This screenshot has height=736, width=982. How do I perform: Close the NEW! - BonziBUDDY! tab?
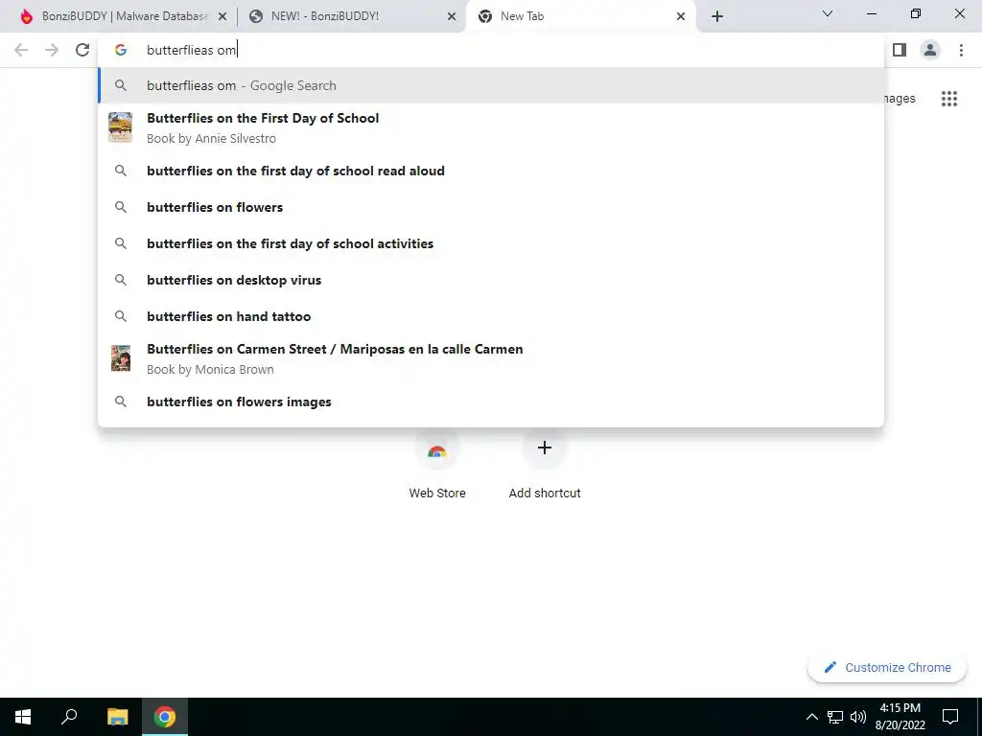(x=452, y=16)
